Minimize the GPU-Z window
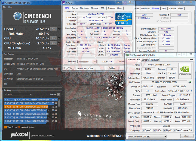Screen dimensions: 196x141 click(179, 55)
